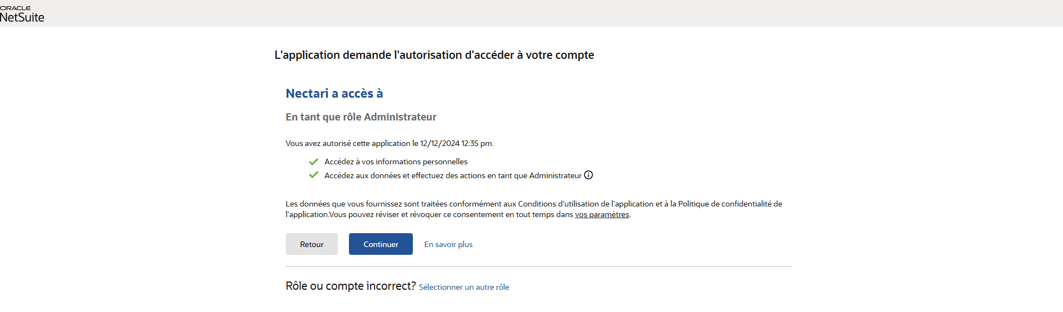Image resolution: width=1063 pixels, height=312 pixels.
Task: Click green checkmark beside informations personnelles
Action: (313, 162)
